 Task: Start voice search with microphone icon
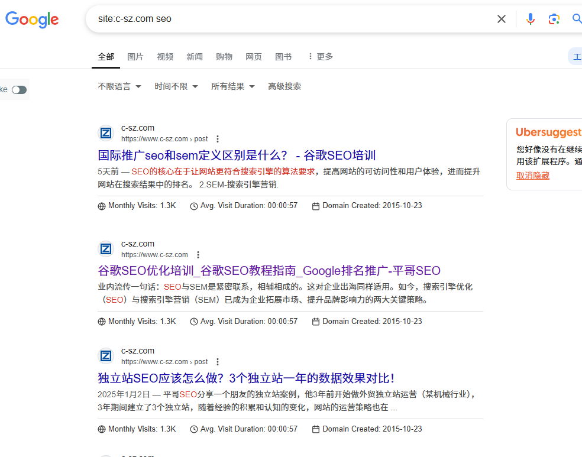pos(531,19)
